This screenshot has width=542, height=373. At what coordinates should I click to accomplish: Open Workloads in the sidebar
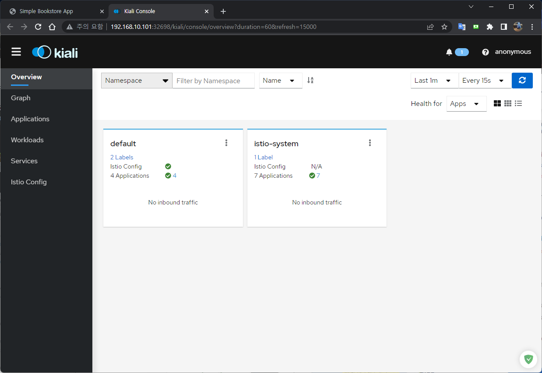pos(46,140)
